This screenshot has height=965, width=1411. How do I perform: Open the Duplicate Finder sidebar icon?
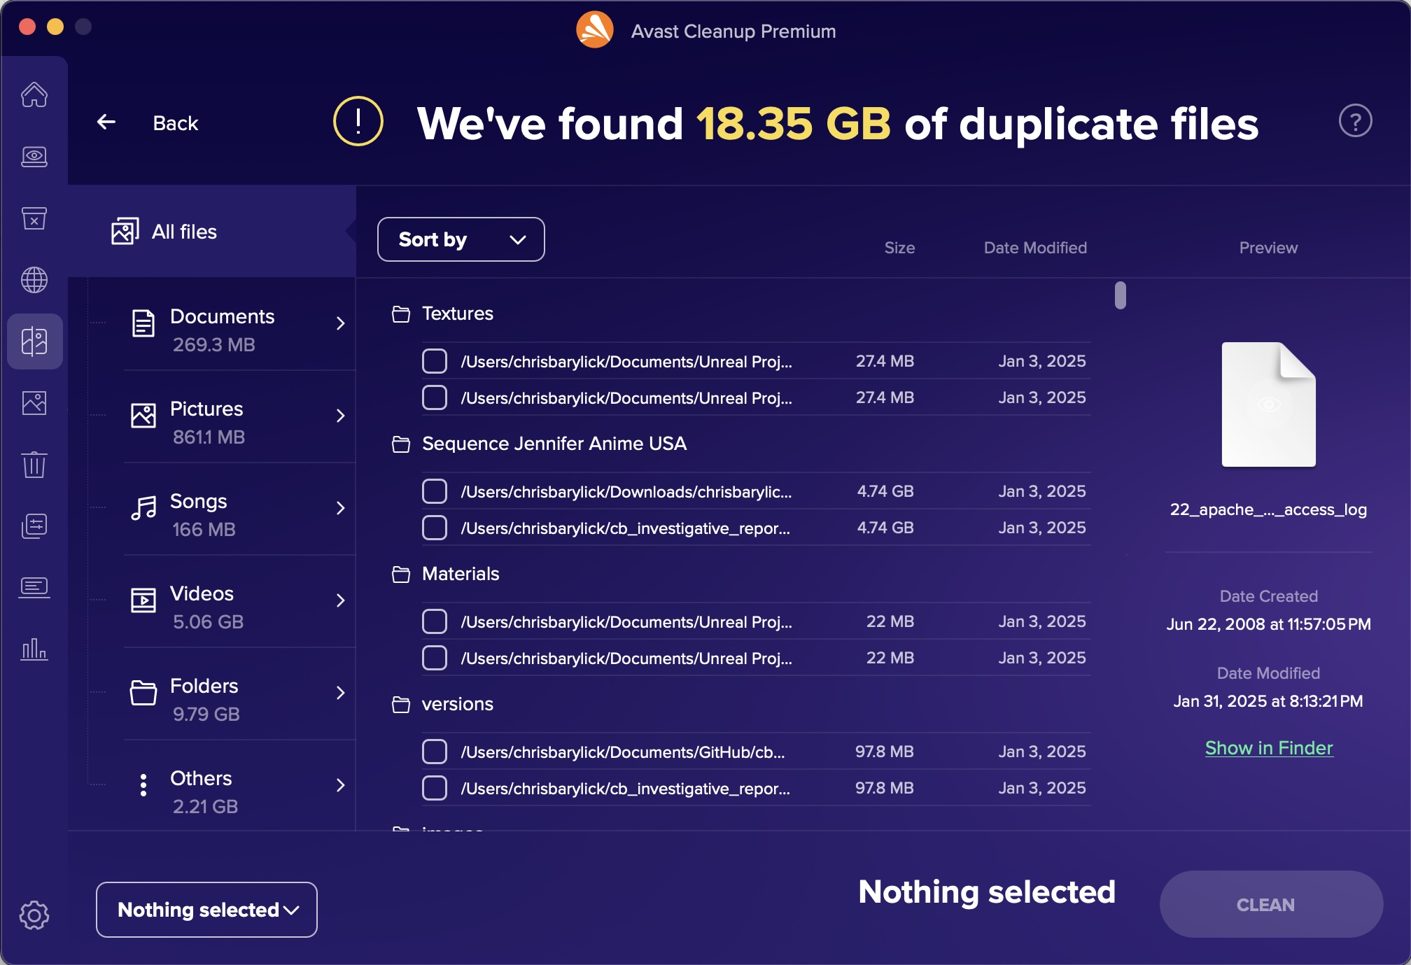pos(34,341)
